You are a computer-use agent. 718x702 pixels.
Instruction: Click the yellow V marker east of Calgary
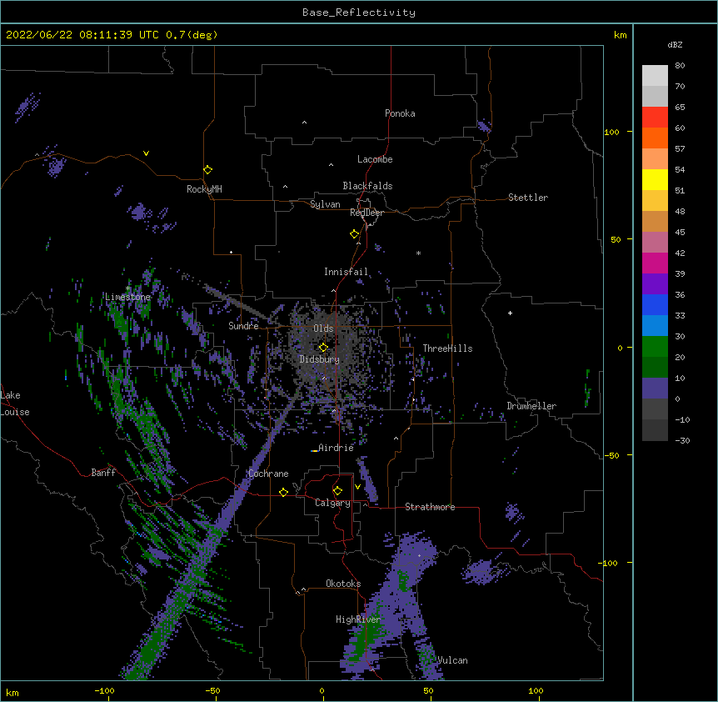(357, 487)
